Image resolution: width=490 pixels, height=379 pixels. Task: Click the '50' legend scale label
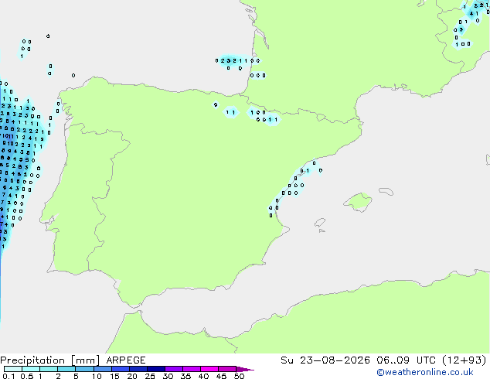coord(239,376)
